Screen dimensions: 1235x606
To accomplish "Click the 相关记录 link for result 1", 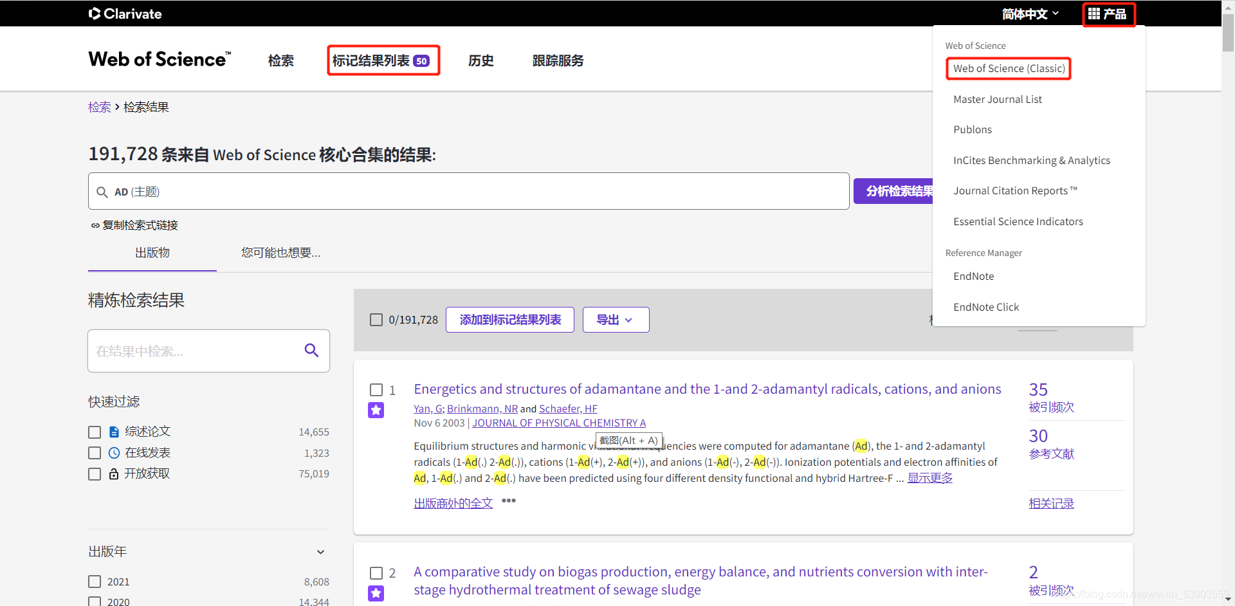I will [x=1051, y=503].
